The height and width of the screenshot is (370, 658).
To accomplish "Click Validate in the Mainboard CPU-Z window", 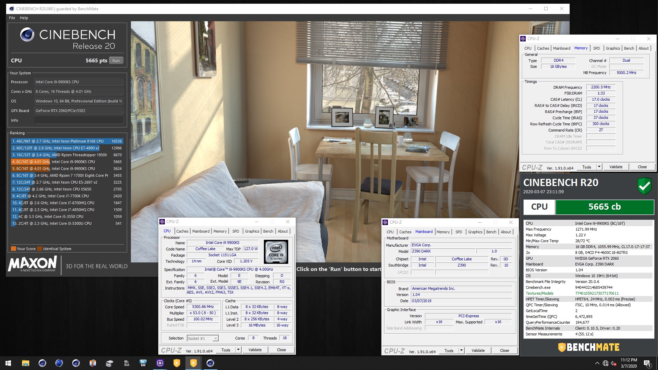I will tap(478, 350).
